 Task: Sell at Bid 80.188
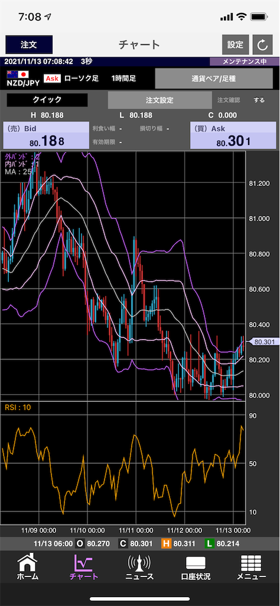click(x=46, y=136)
